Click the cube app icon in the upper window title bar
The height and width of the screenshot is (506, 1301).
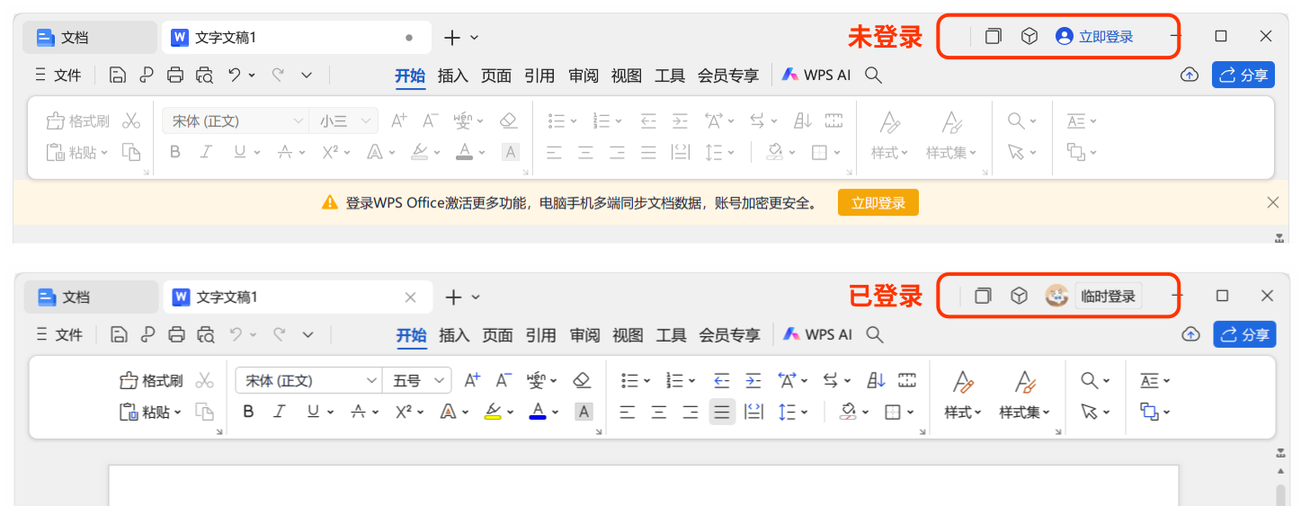coord(1029,36)
